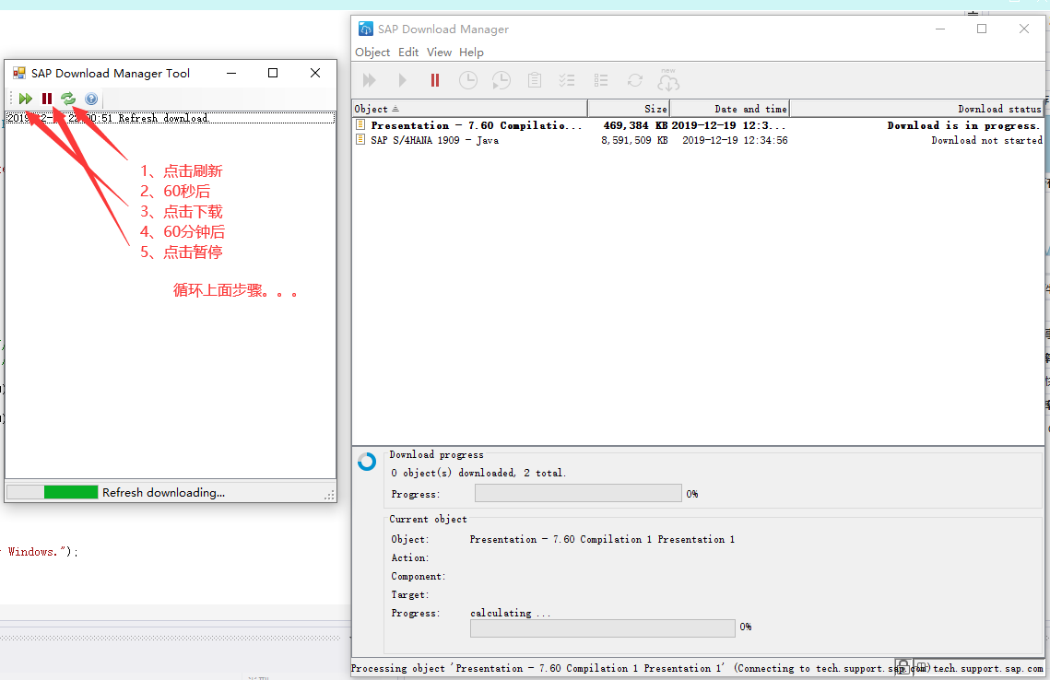Click the green refresh icon in Download Manager Tool
Image resolution: width=1050 pixels, height=680 pixels.
tap(68, 98)
